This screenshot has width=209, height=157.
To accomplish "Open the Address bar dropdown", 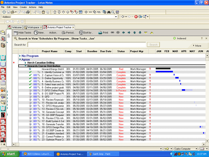I will pyautogui.click(x=116, y=17).
